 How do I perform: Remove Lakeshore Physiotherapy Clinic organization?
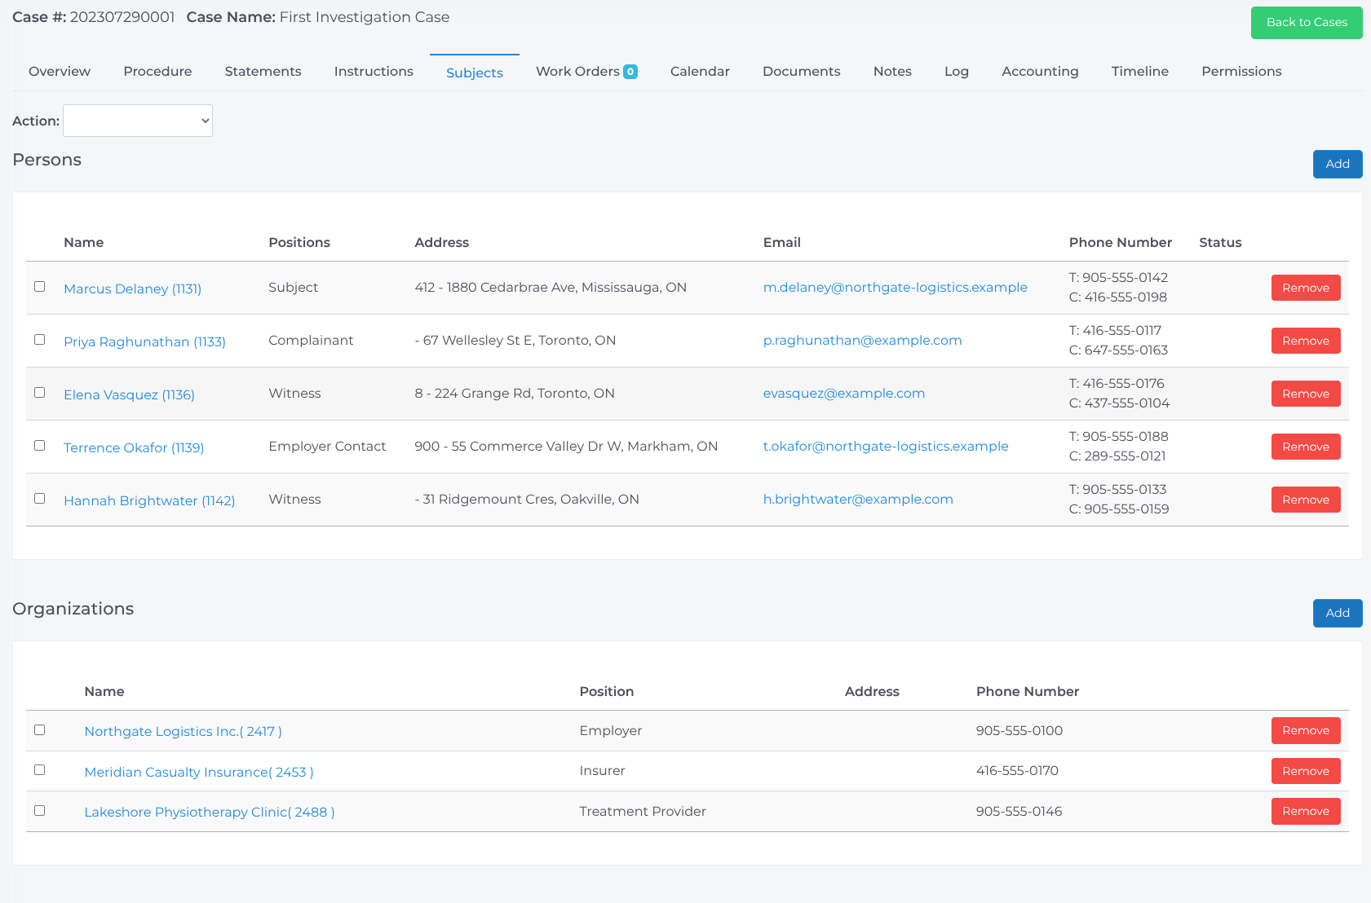click(x=1306, y=811)
